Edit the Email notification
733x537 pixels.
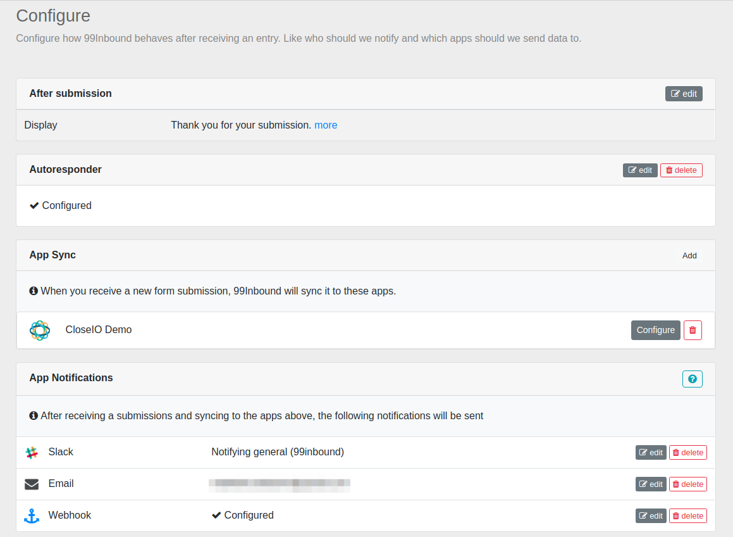[x=651, y=484]
